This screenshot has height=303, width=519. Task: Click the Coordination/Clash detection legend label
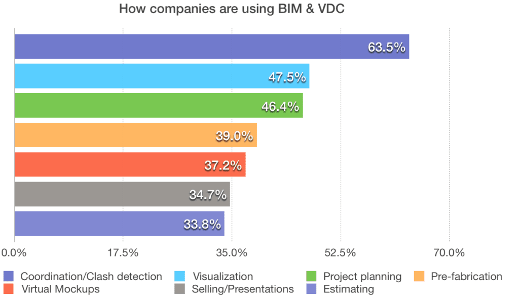click(x=91, y=276)
